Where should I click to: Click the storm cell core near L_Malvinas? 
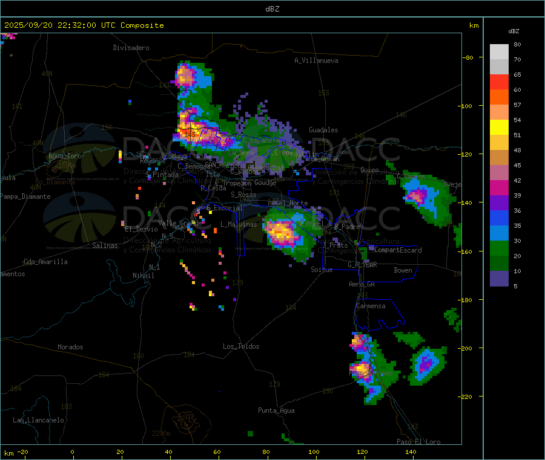pos(282,233)
